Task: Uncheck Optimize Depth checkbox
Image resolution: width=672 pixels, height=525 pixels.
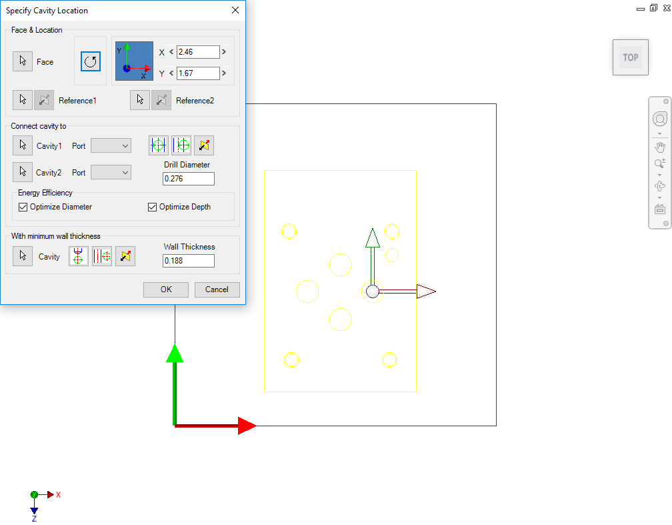Action: tap(153, 207)
